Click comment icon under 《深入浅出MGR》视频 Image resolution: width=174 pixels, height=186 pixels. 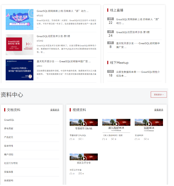[x=103, y=139]
